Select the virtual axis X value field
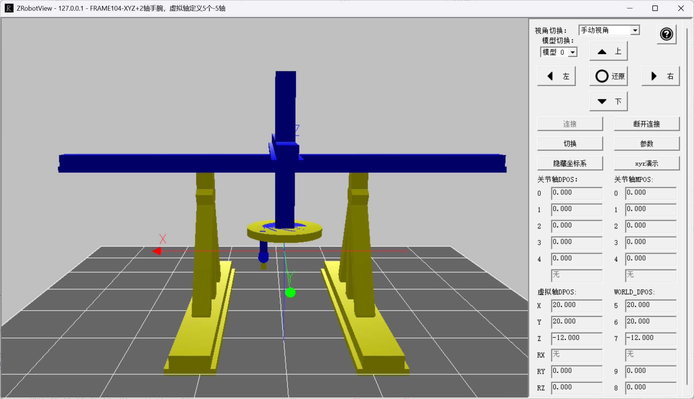694x399 pixels. (x=577, y=305)
